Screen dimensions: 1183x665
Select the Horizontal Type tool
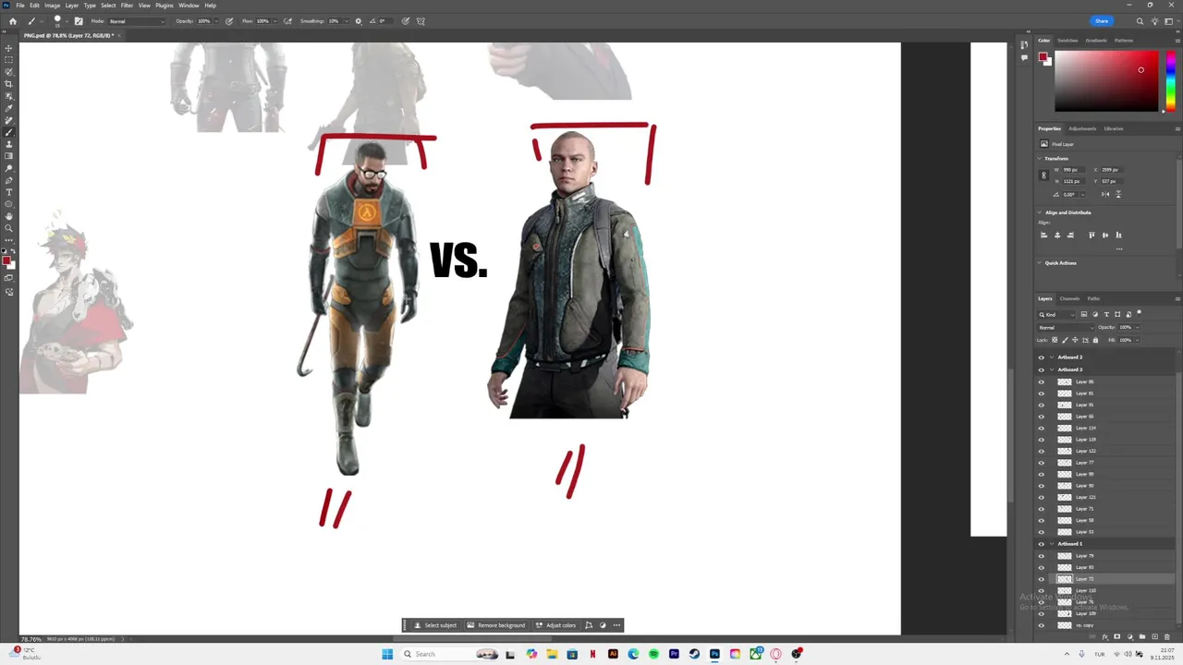pos(9,192)
